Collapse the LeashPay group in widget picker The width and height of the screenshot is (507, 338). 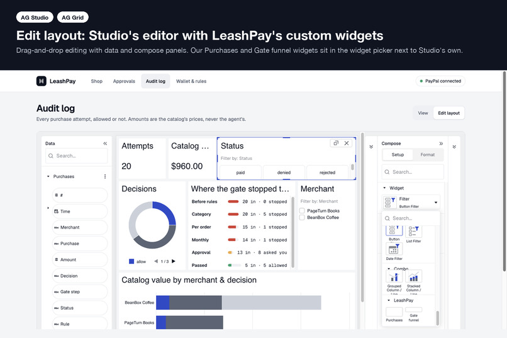[389, 300]
